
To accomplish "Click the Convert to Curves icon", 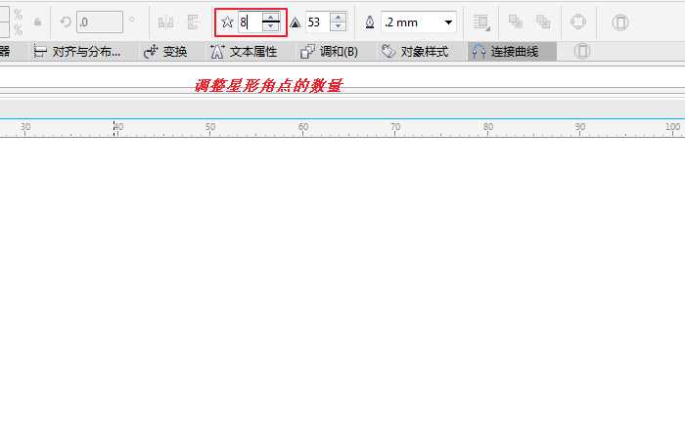I will pos(578,22).
